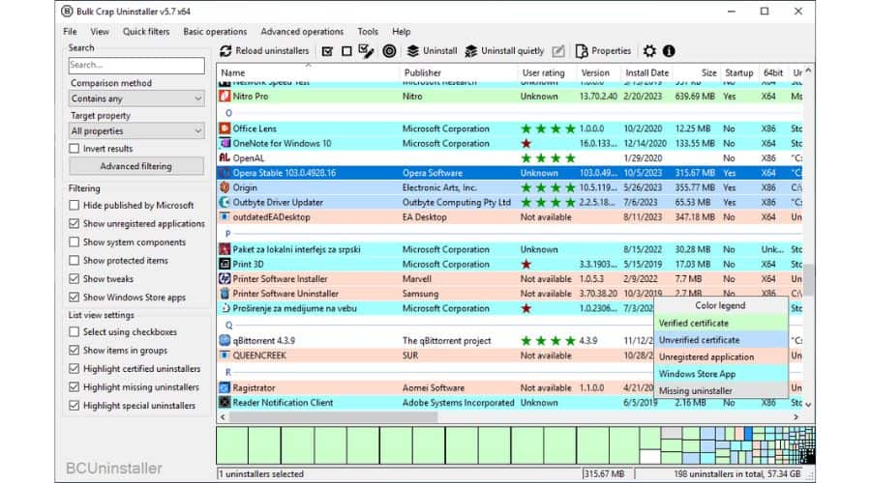This screenshot has height=483, width=871.
Task: Click the vertical scrollbar down arrow
Action: (x=808, y=405)
